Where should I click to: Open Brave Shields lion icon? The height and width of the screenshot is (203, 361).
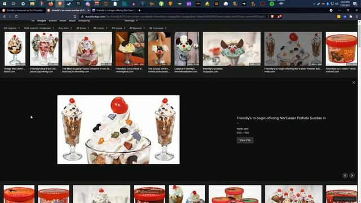tap(272, 16)
